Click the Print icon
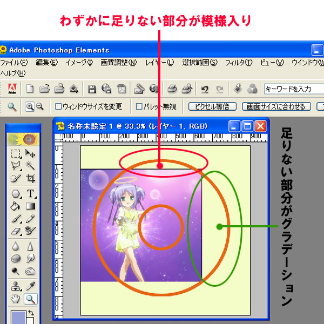The width and height of the screenshot is (324, 324). (172, 89)
